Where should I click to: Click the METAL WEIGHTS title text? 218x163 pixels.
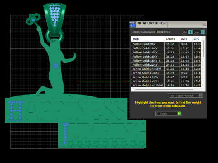(x=151, y=23)
